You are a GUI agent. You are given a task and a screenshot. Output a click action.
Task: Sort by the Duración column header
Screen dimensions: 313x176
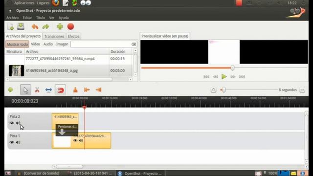click(121, 51)
